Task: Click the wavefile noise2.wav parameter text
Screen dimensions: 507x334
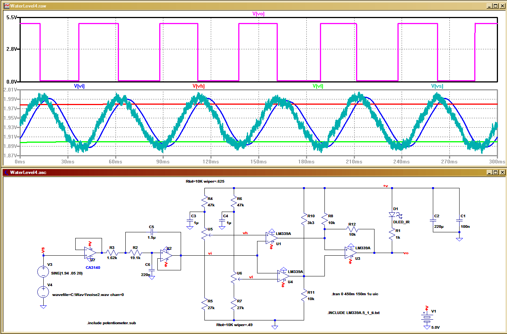Action: point(88,294)
